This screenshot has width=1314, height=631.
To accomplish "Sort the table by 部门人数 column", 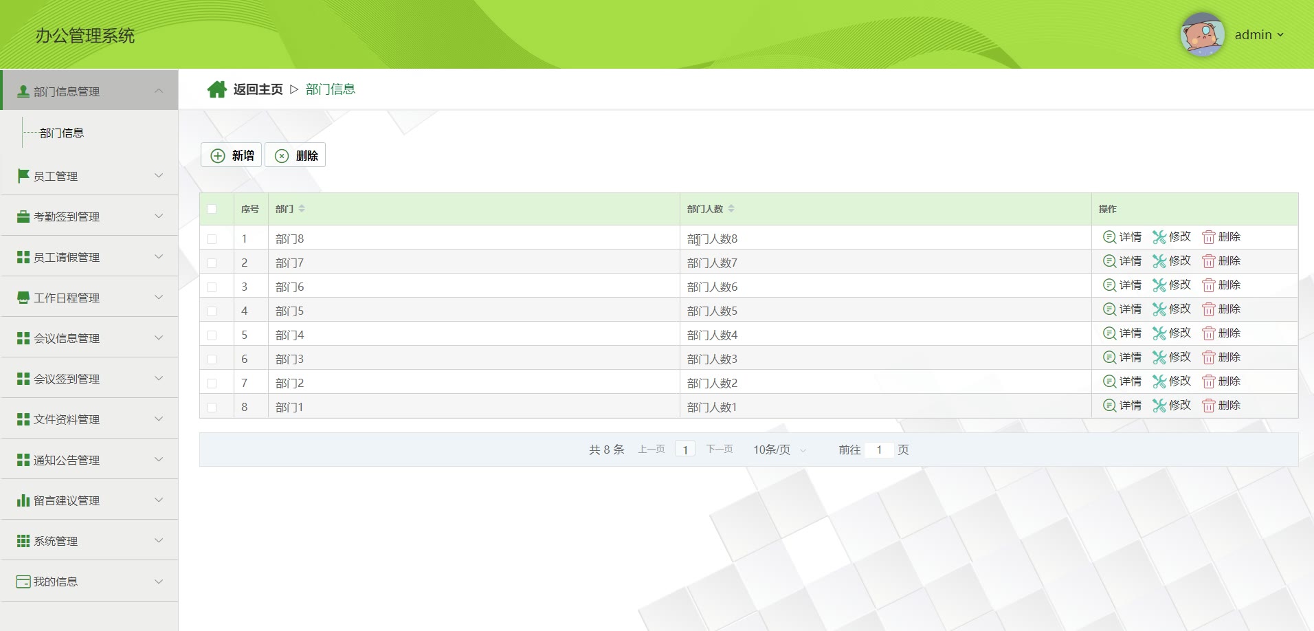I will pos(731,209).
